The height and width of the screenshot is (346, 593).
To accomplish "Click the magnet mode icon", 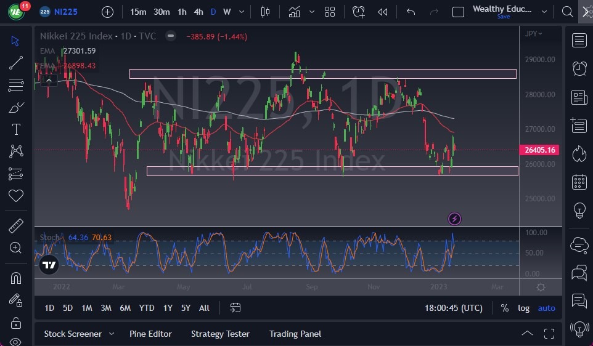I will coord(16,278).
